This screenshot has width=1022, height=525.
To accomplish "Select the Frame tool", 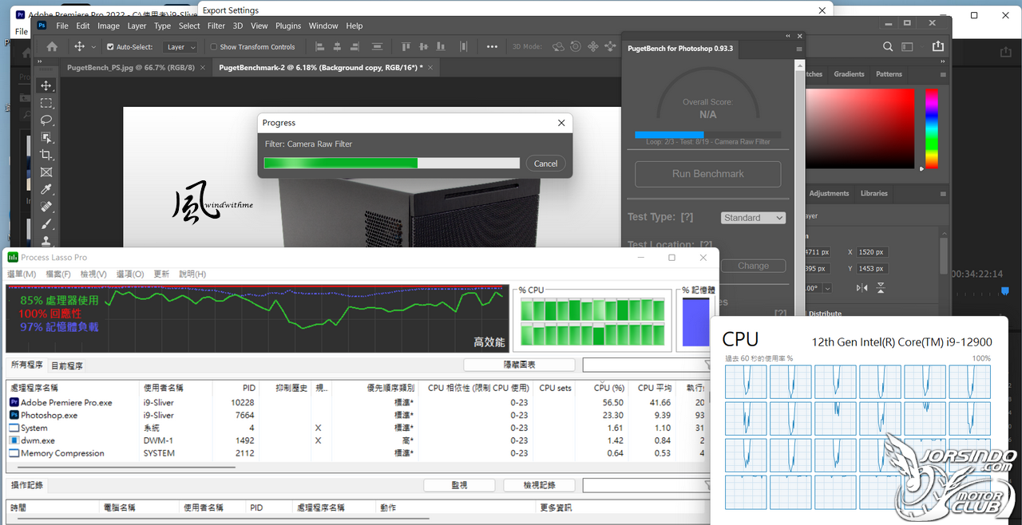I will tap(46, 172).
